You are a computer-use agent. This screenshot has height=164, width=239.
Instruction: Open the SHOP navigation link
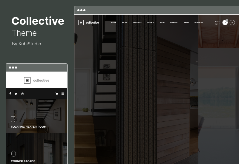click(x=186, y=23)
